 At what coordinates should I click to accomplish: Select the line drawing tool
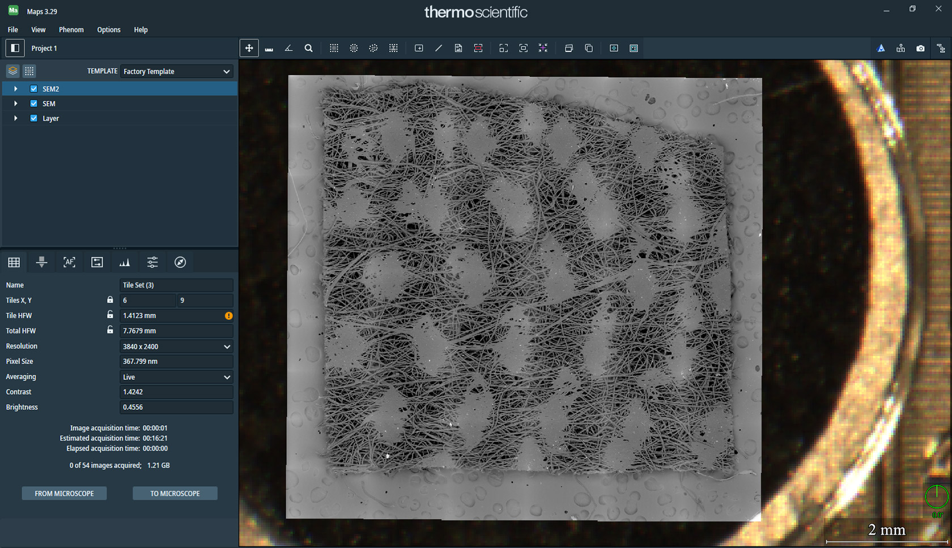click(439, 48)
